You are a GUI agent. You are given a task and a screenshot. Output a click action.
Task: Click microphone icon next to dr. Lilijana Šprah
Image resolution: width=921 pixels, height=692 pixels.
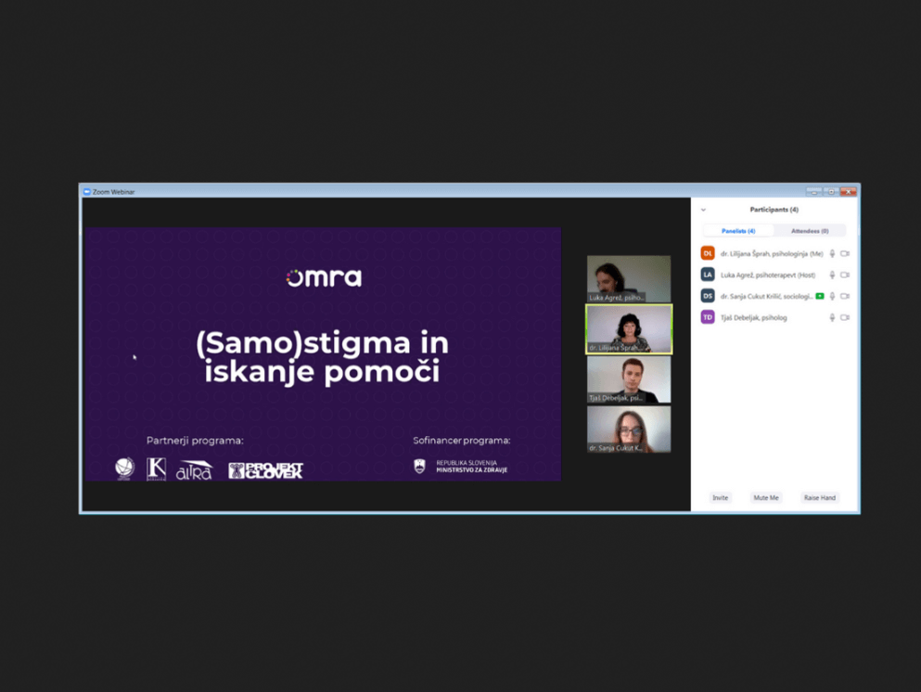tap(832, 254)
